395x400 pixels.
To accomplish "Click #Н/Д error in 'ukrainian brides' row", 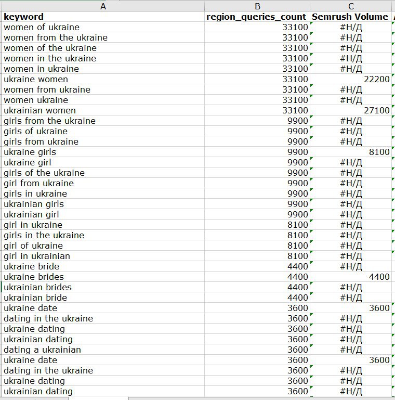I will pyautogui.click(x=351, y=287).
